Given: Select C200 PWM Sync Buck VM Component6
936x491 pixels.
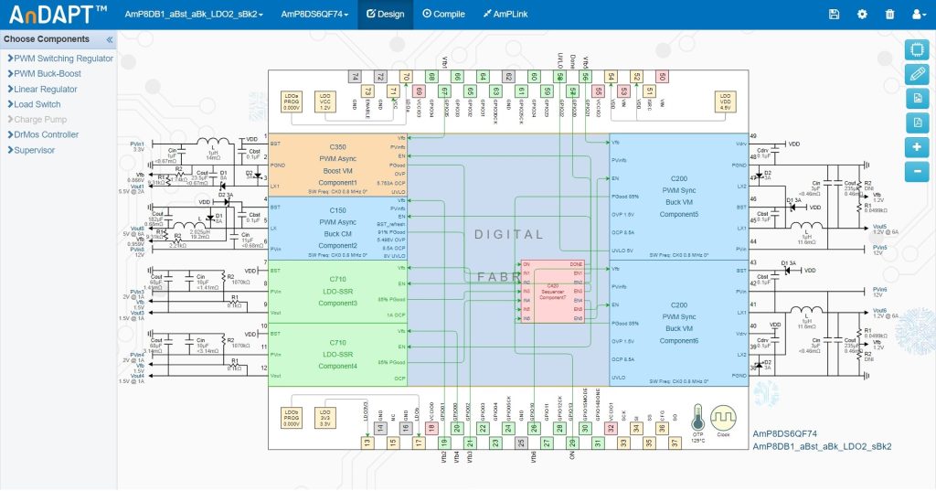Looking at the screenshot, I should click(x=679, y=323).
